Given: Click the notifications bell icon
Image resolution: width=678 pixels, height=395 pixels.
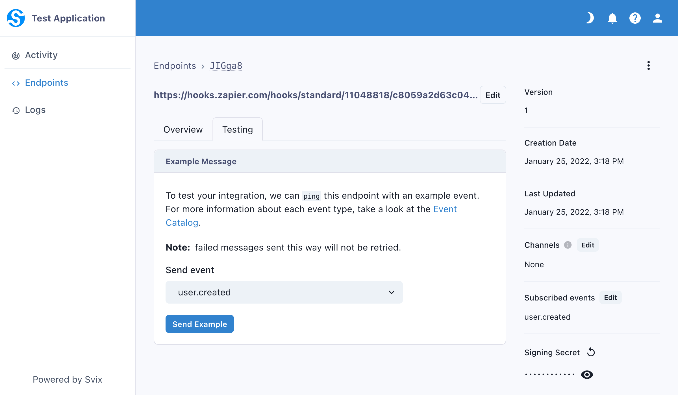Looking at the screenshot, I should (x=612, y=18).
